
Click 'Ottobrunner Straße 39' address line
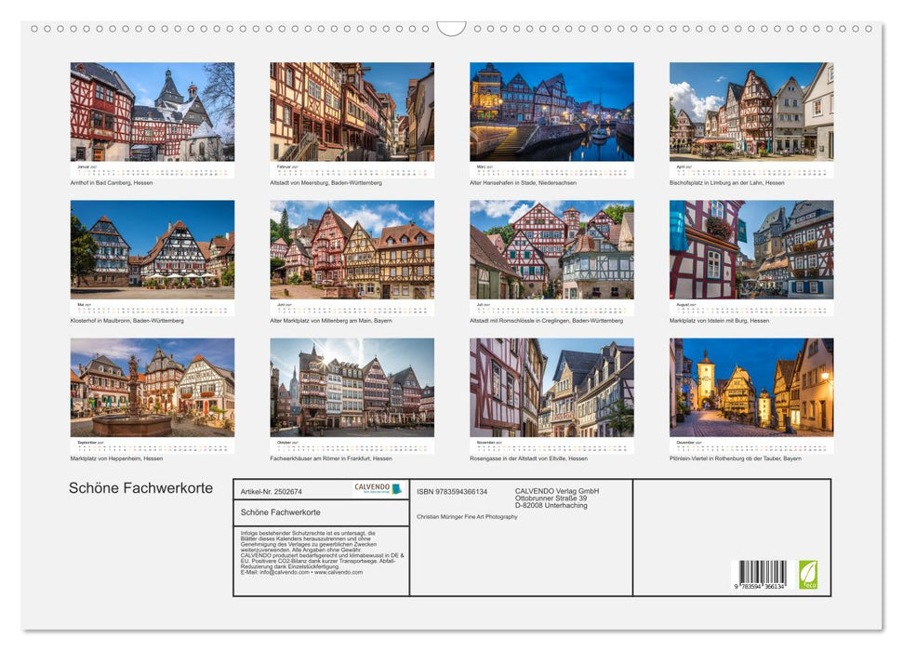551,498
